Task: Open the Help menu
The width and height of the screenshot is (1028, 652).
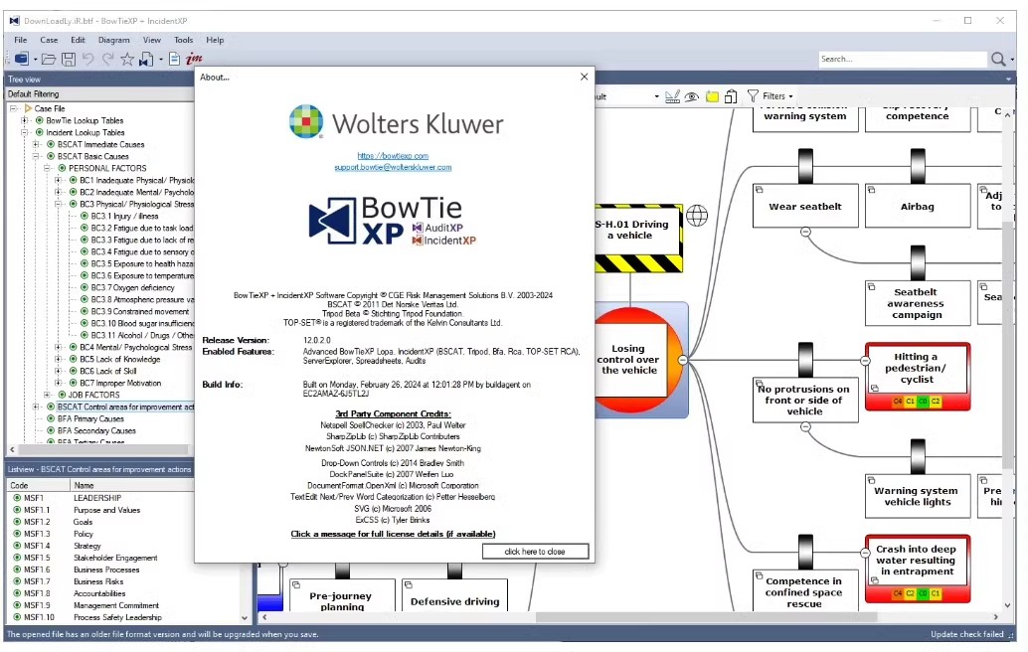Action: coord(215,40)
